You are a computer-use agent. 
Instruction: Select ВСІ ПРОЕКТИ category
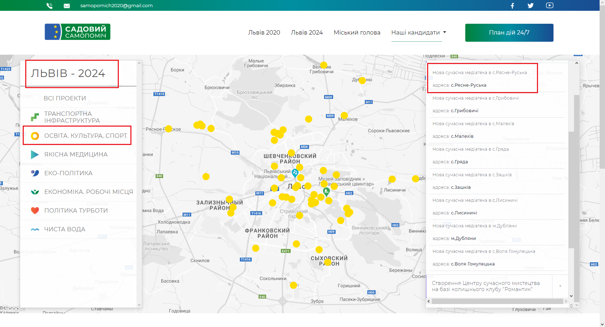pos(65,98)
